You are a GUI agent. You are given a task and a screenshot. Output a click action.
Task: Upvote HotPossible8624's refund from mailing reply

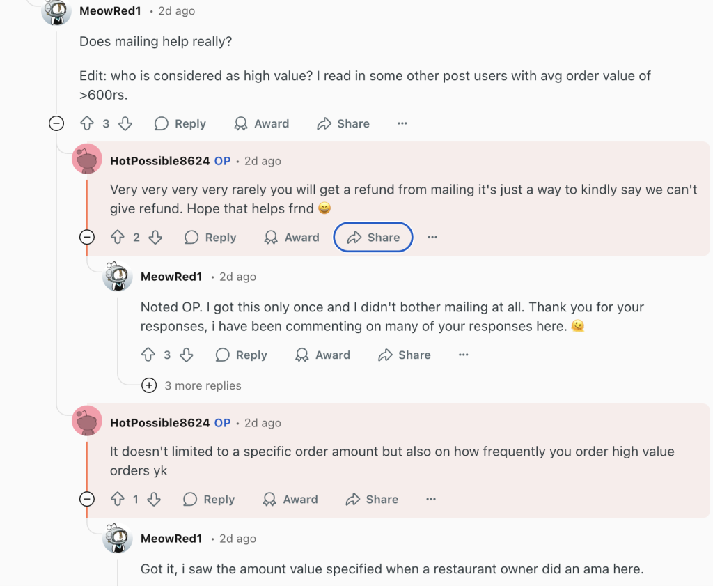pyautogui.click(x=118, y=238)
